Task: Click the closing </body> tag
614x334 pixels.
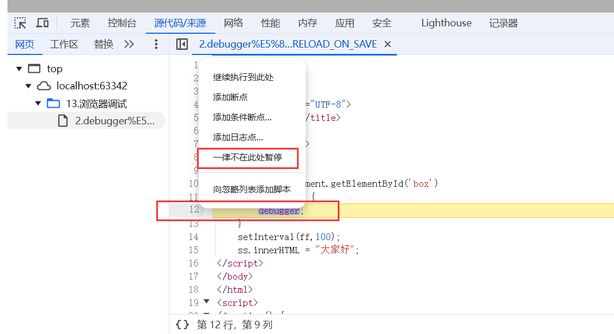Action: click(234, 277)
